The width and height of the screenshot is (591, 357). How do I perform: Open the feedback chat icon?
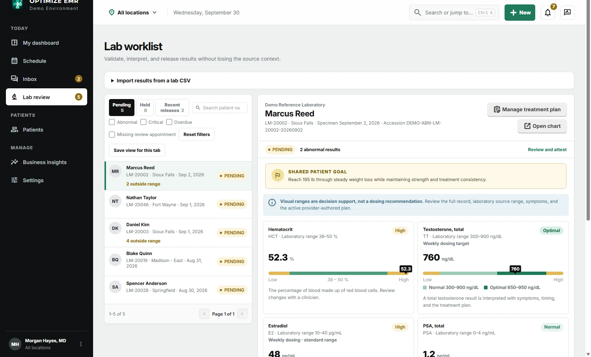567,13
